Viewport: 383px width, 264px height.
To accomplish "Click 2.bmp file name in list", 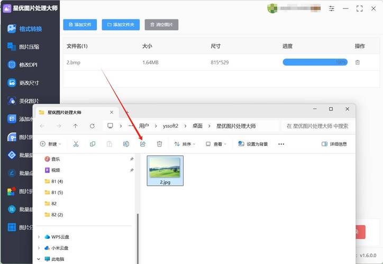I will pos(74,62).
